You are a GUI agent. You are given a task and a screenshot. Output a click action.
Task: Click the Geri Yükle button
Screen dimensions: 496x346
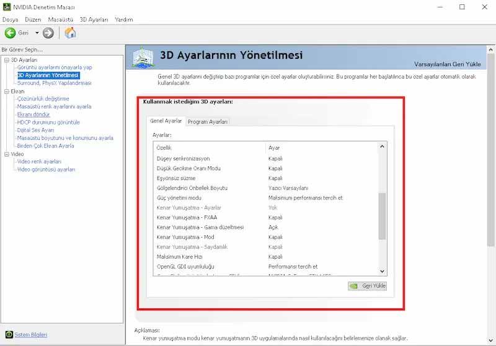coord(367,286)
